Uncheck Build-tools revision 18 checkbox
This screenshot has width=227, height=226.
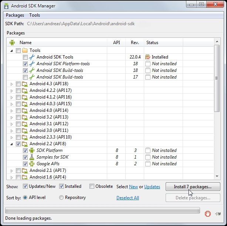click(x=25, y=70)
